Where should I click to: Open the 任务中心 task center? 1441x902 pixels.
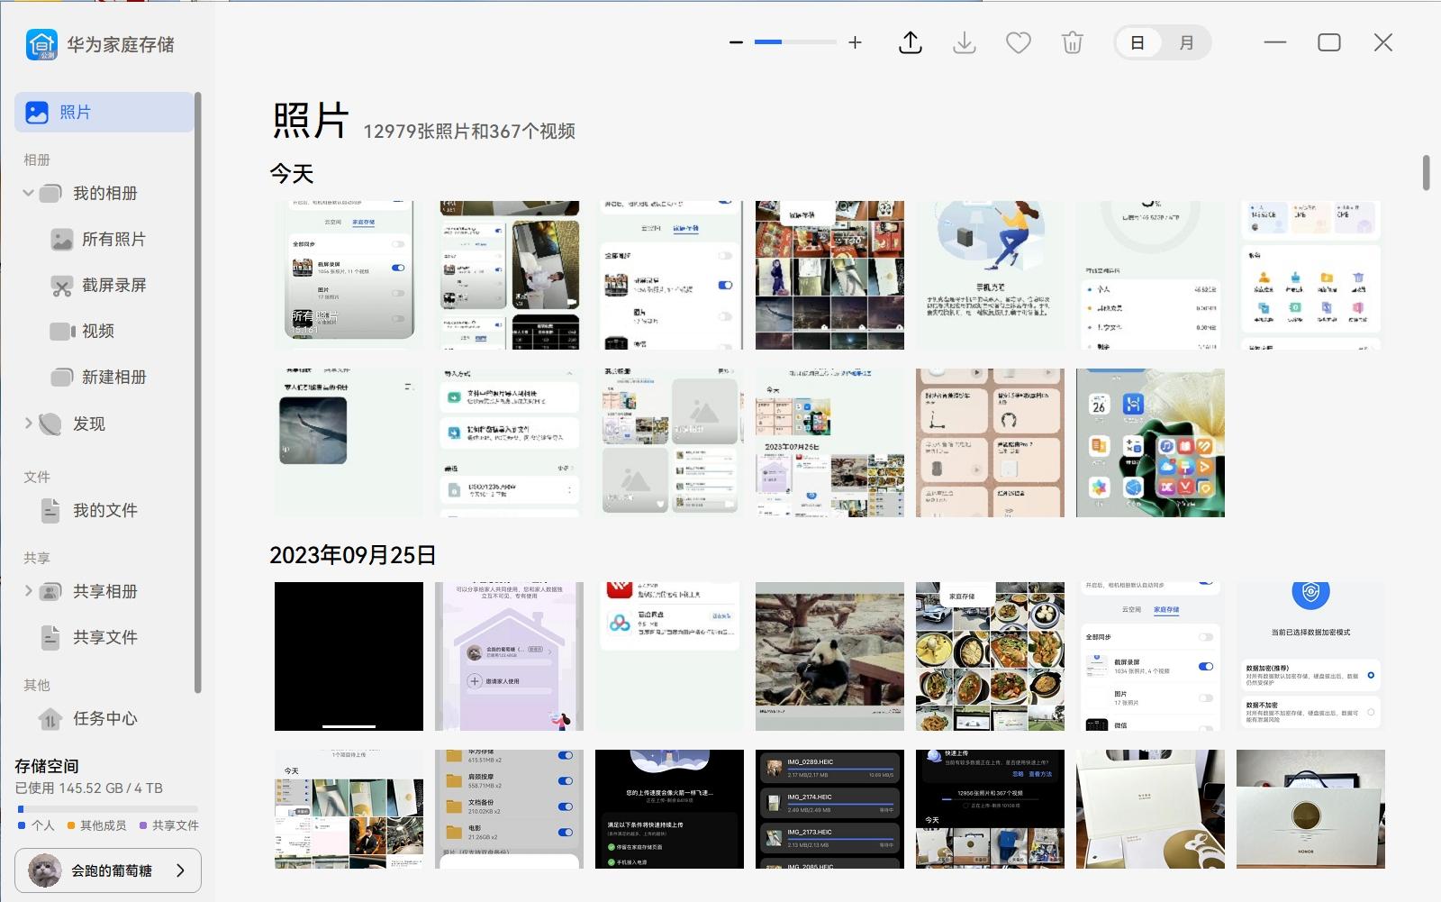105,719
